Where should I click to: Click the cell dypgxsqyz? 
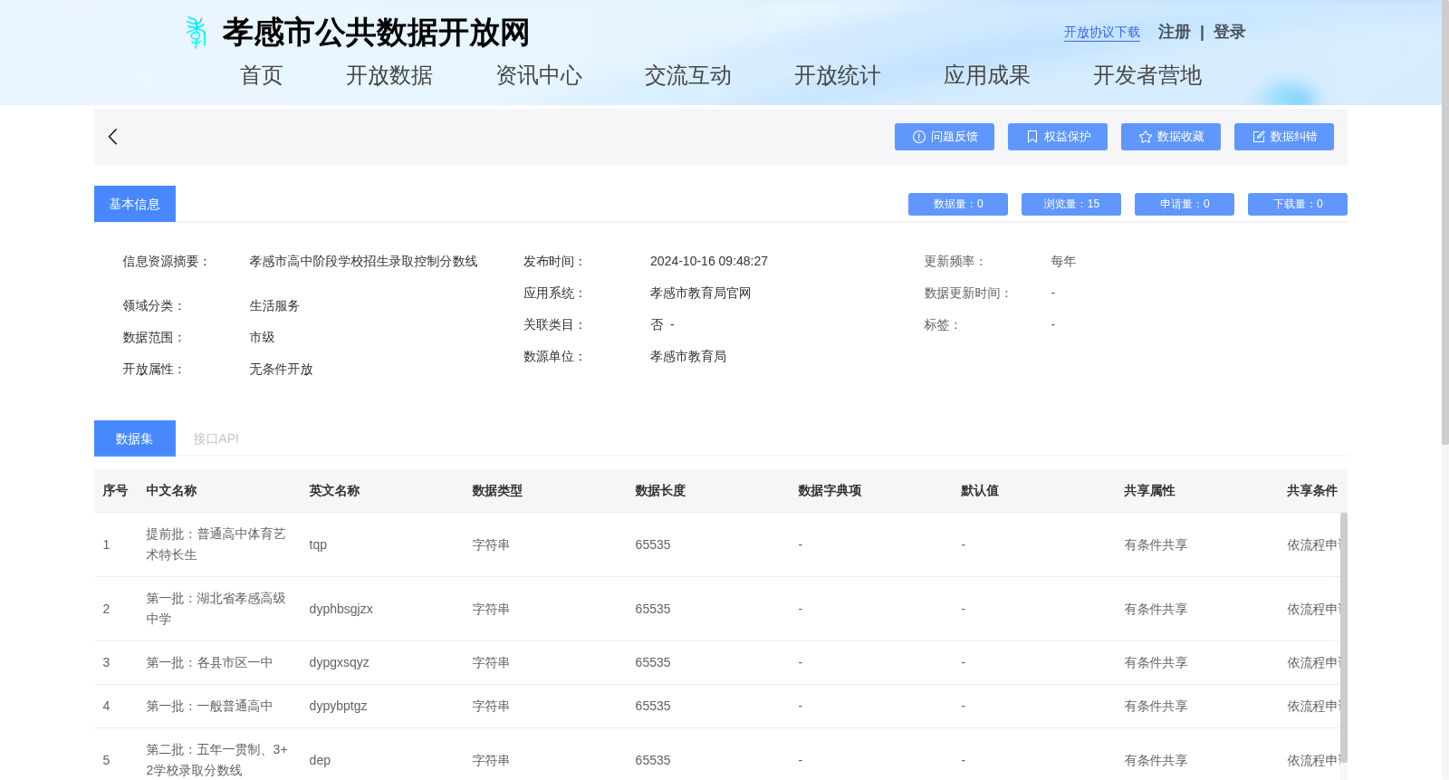click(x=339, y=662)
